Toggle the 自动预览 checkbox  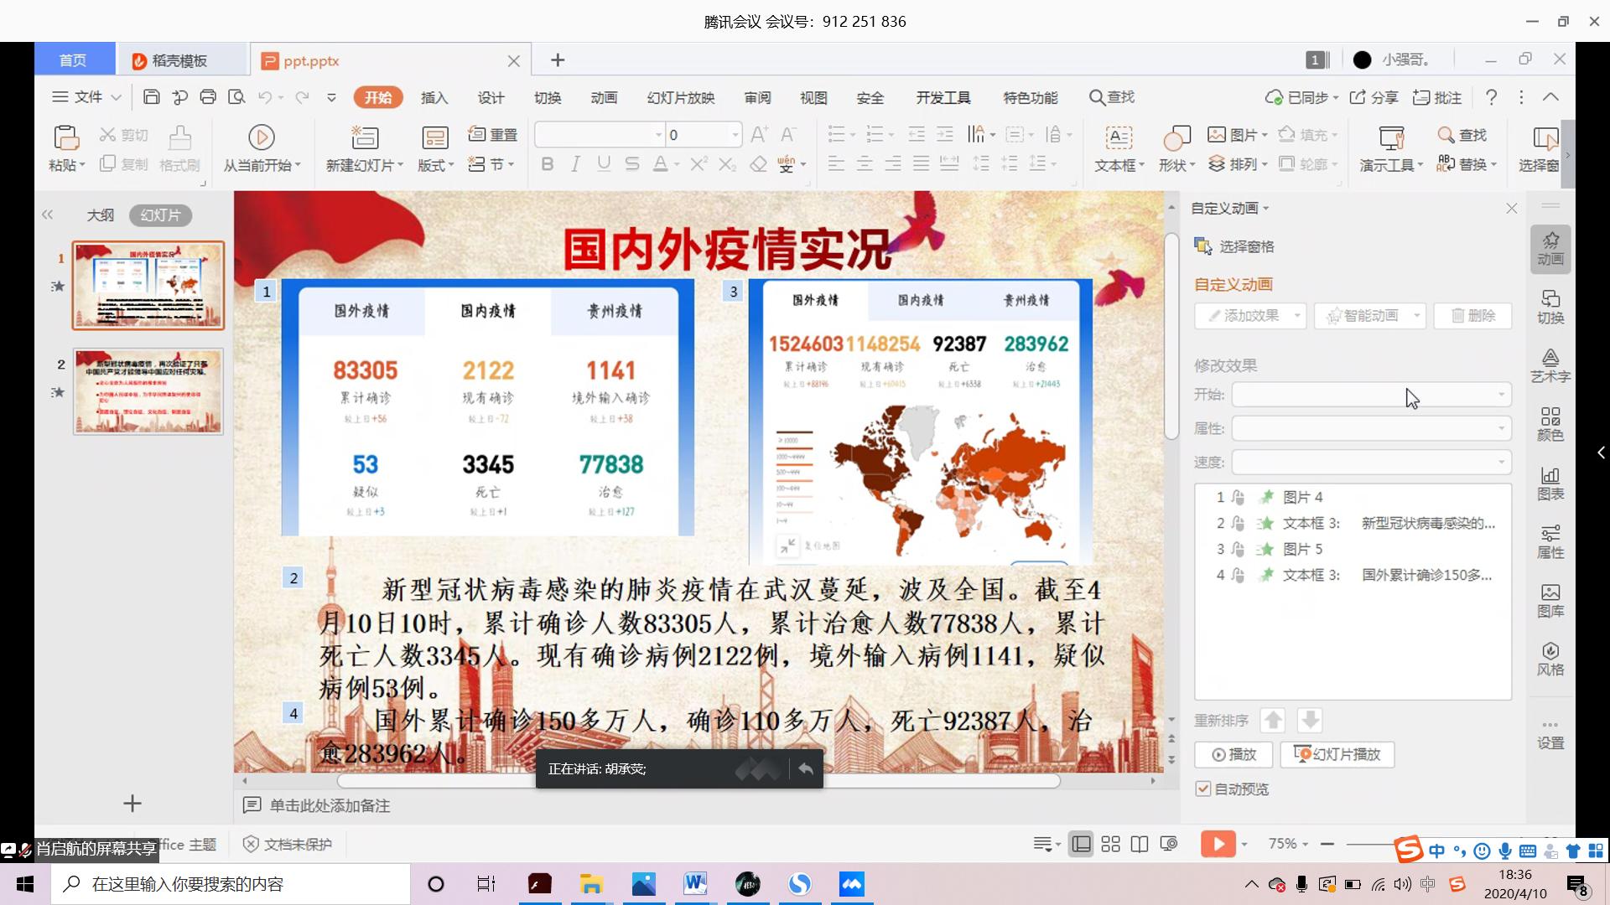[1203, 789]
